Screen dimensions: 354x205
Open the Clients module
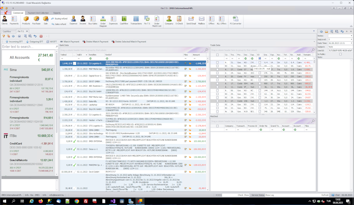4,20
